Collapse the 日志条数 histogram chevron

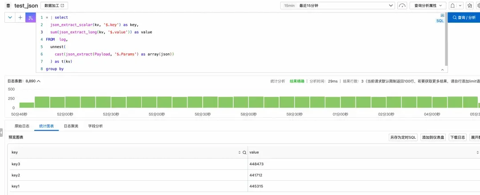click(x=39, y=81)
